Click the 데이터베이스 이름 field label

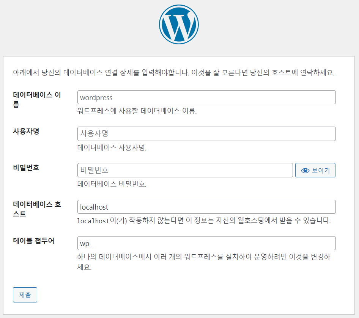[37, 99]
